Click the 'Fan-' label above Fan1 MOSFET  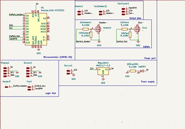click(x=141, y=23)
